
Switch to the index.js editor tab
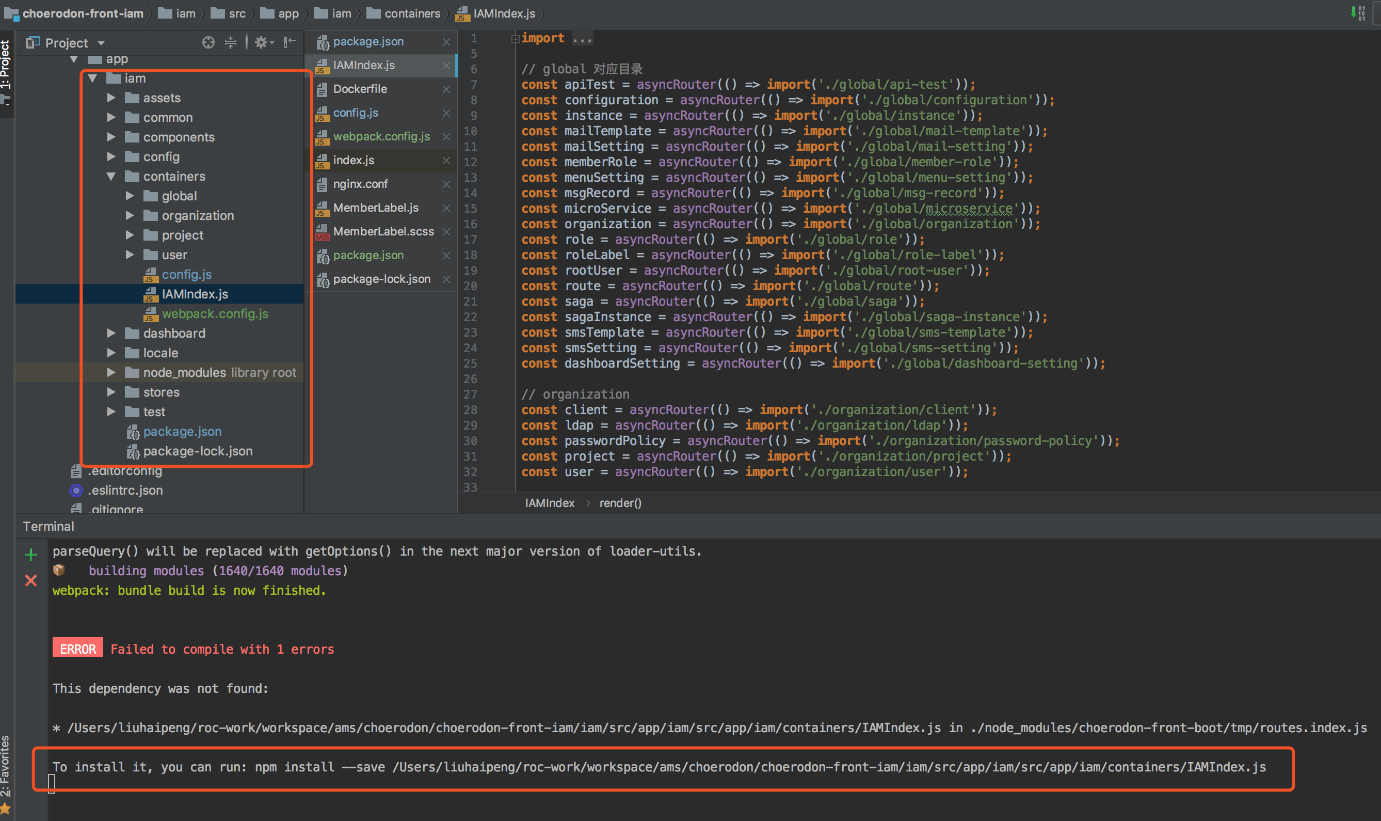[x=354, y=160]
